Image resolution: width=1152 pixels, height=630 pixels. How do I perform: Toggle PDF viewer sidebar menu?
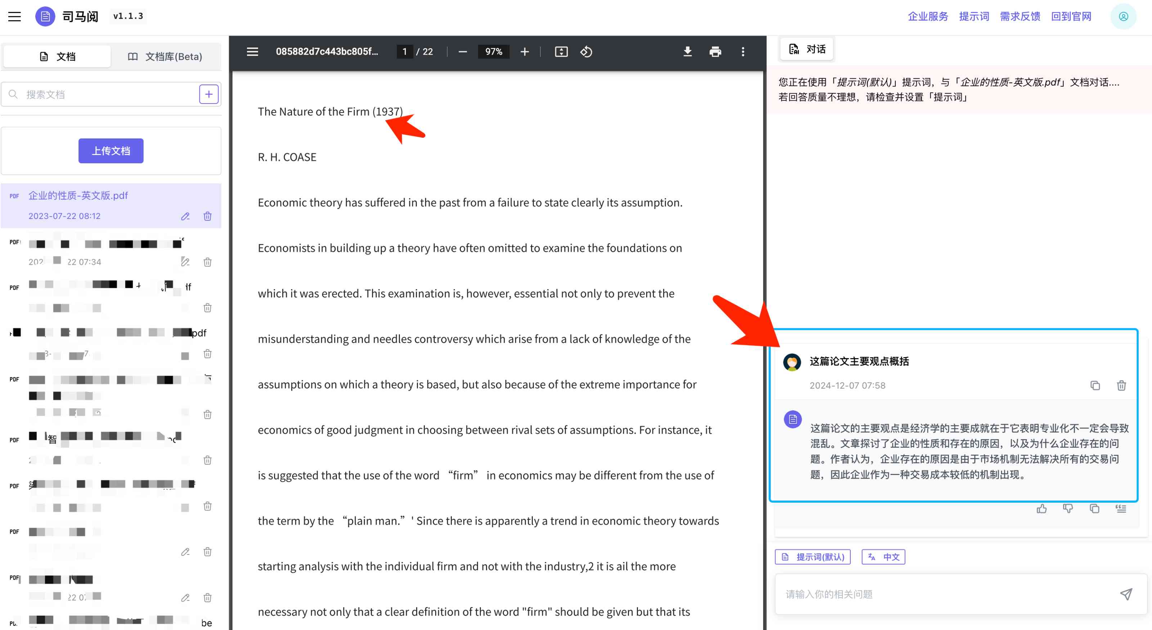pyautogui.click(x=252, y=52)
